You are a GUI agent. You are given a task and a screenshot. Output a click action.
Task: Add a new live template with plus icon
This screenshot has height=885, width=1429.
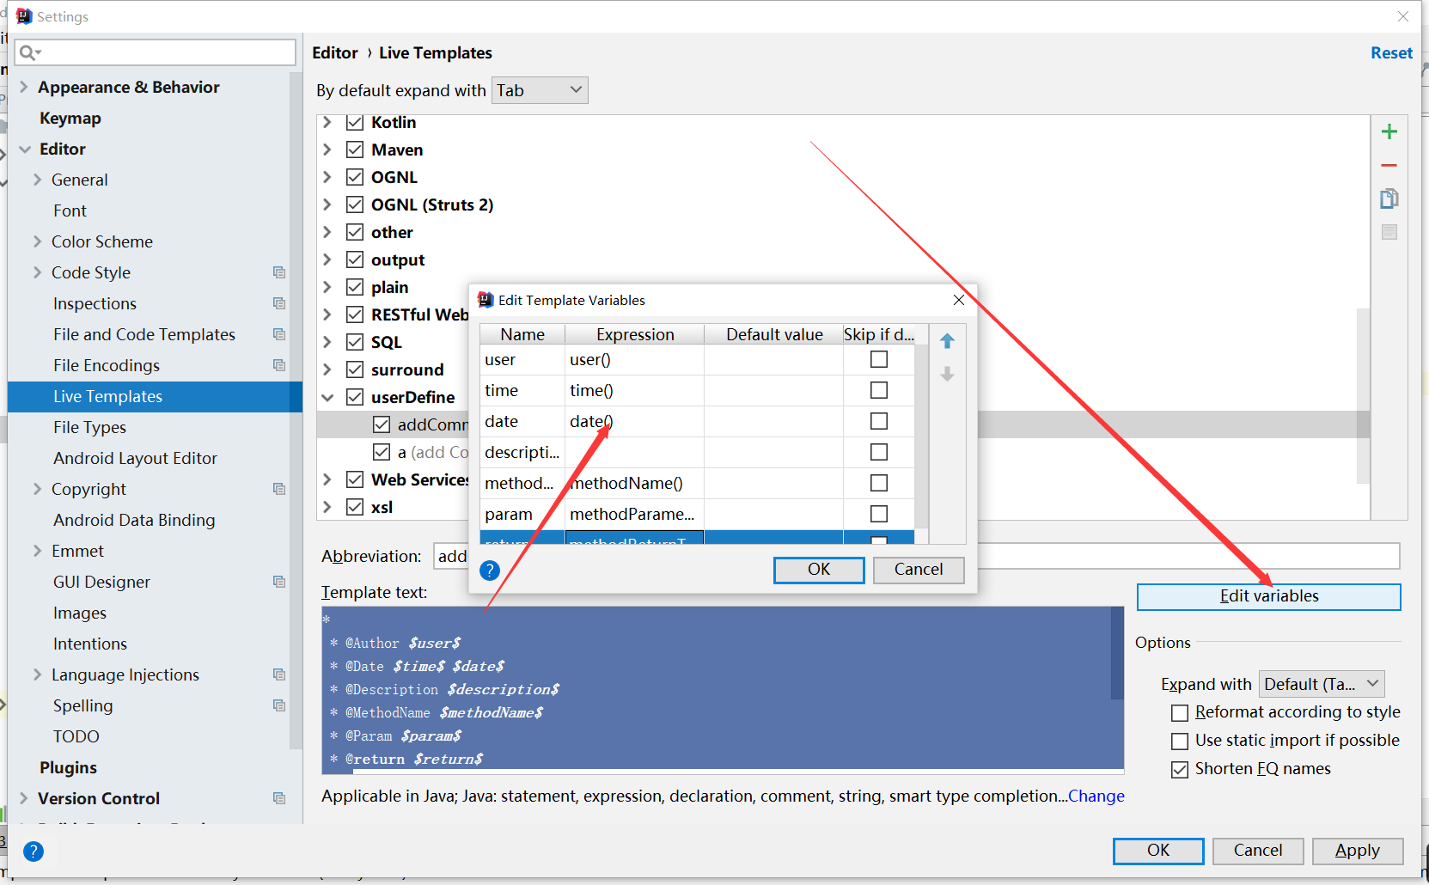pos(1389,131)
